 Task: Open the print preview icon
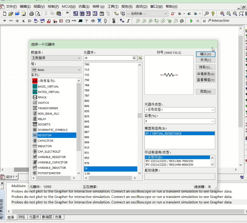pos(37,13)
